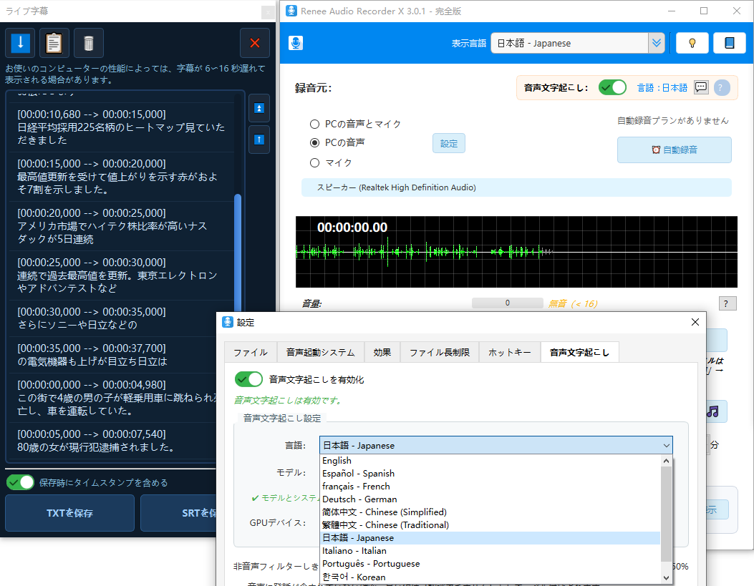
Task: Click the 言語:日本語 link in main window
Action: click(x=662, y=88)
